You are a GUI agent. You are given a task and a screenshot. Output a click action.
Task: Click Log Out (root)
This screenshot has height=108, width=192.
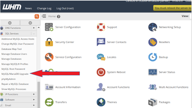(x=65, y=8)
